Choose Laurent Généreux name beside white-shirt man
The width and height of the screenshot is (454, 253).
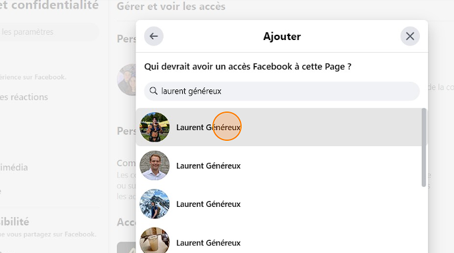click(x=208, y=166)
